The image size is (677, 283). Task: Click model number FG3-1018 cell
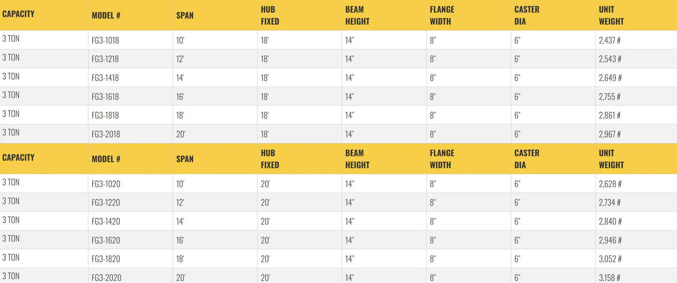point(105,40)
